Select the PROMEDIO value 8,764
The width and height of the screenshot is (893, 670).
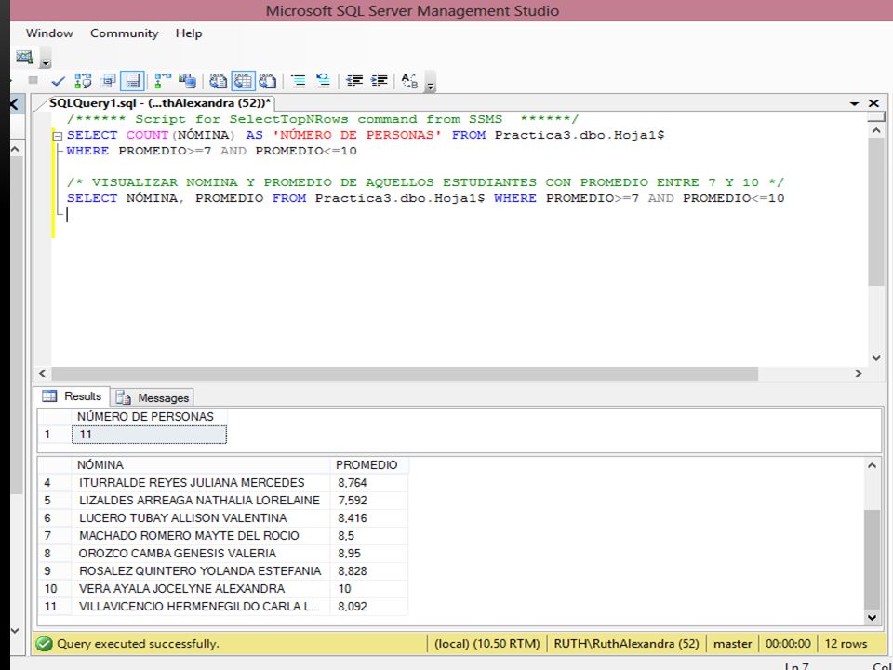click(x=369, y=483)
